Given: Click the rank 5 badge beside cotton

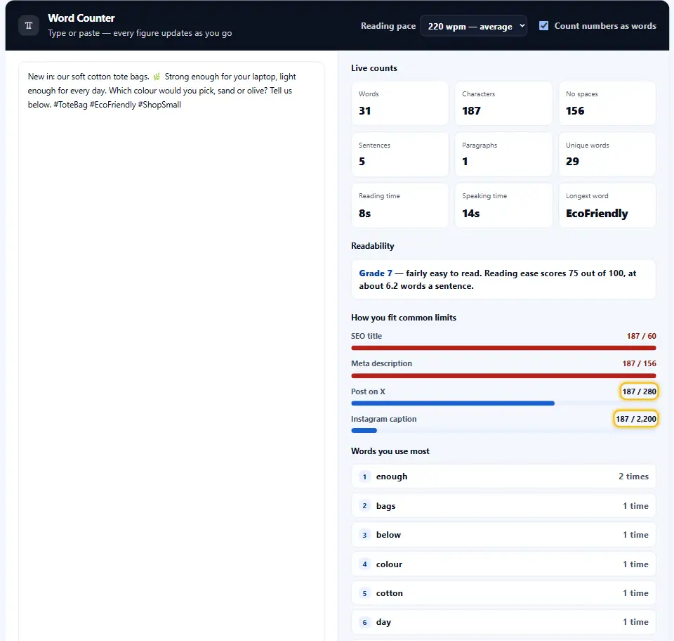Looking at the screenshot, I should 364,593.
